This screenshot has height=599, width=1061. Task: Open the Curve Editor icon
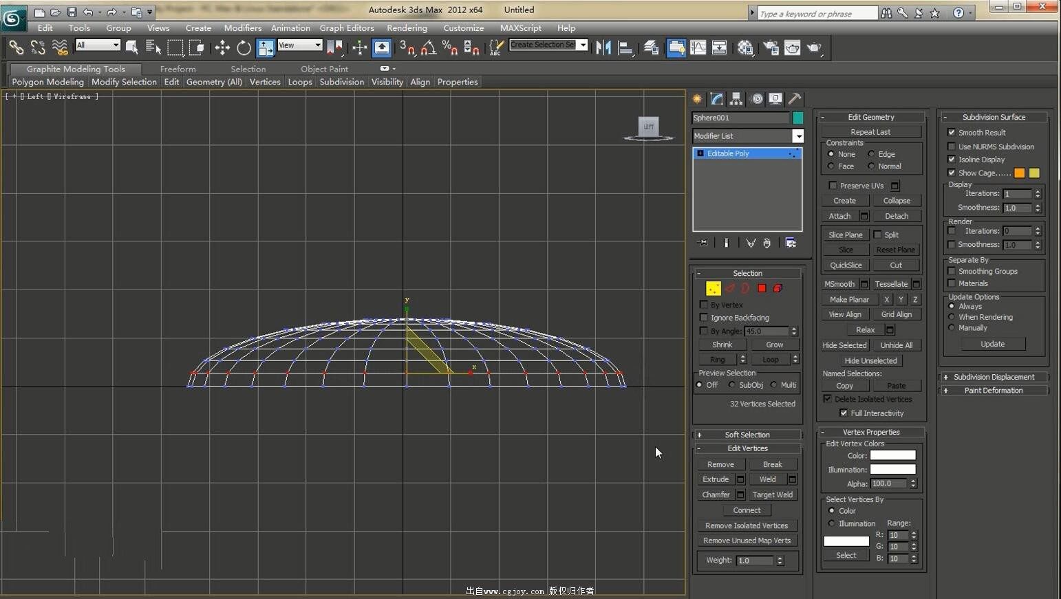click(698, 47)
